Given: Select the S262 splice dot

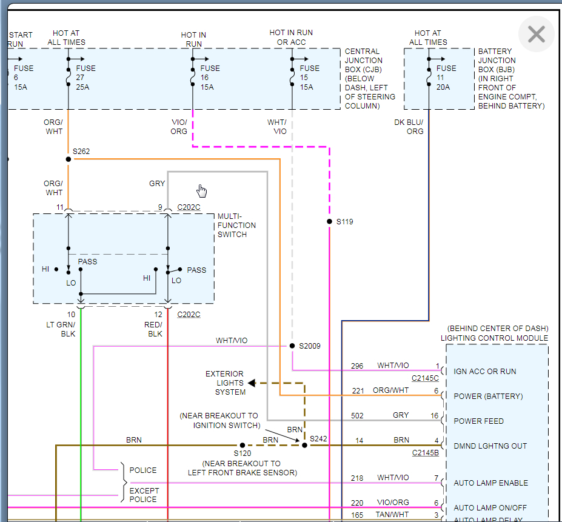Looking at the screenshot, I should click(68, 159).
